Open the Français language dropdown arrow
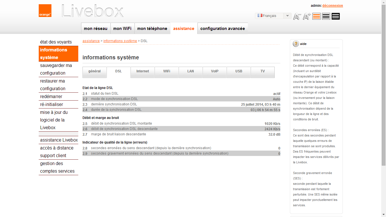Viewport: 386px width, 217px height. click(x=287, y=16)
